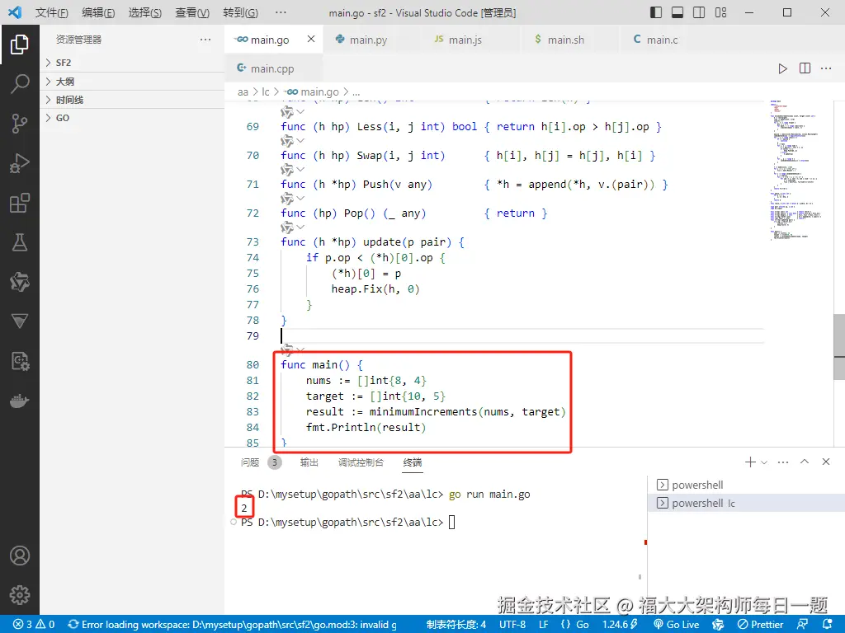Focus the terminal prompt input
The width and height of the screenshot is (845, 633).
coord(451,522)
